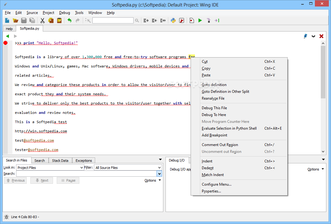Click the toolbar search input field
331x224 pixels.
click(113, 20)
